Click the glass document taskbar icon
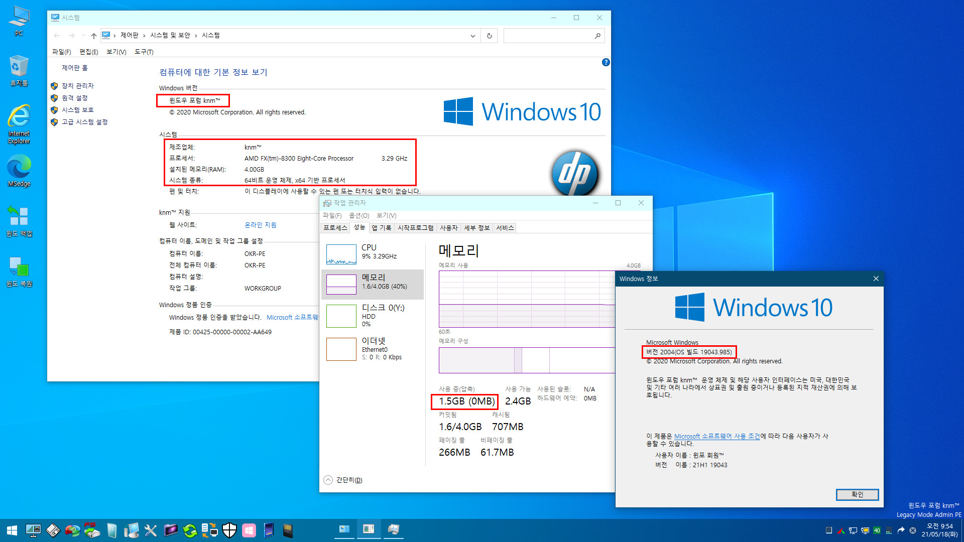This screenshot has width=964, height=542. pos(111,530)
